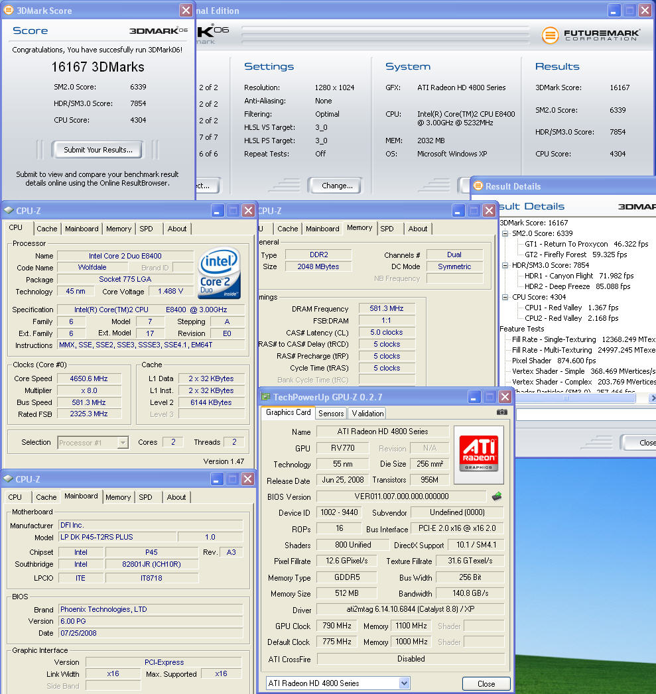Click Close button in Result Details window
Screen dimensions: 656x694
pos(641,443)
